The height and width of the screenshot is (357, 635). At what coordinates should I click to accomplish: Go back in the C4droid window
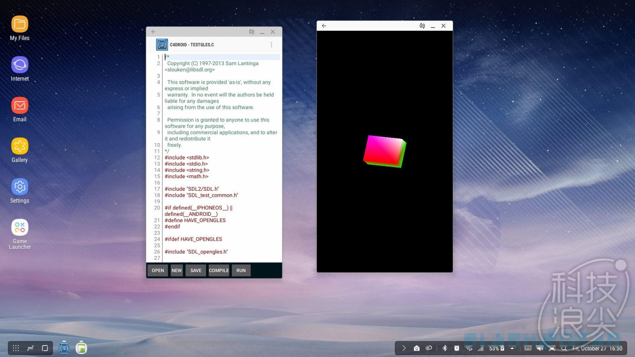pyautogui.click(x=154, y=32)
